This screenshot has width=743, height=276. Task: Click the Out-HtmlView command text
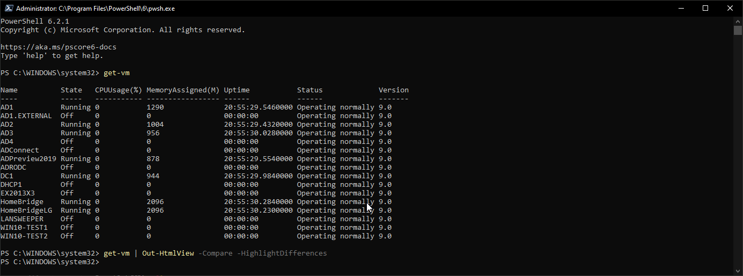coord(168,253)
